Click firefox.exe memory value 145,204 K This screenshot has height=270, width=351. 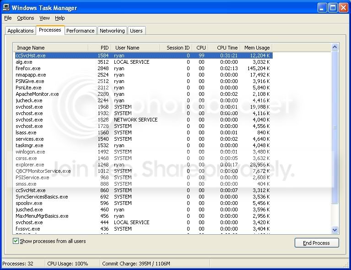259,68
